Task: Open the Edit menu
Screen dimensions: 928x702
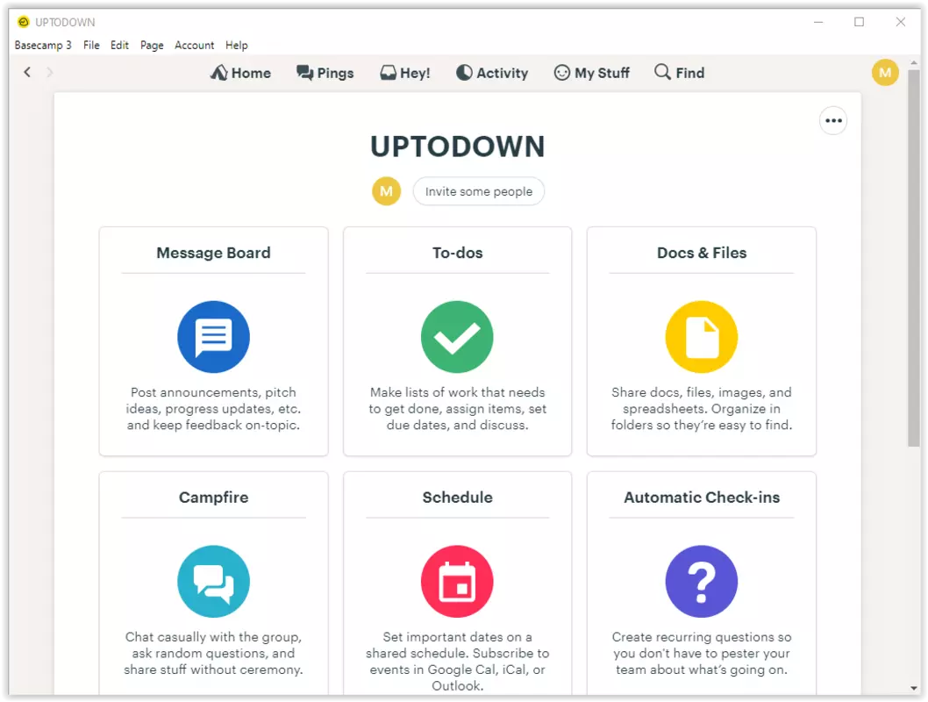Action: click(119, 45)
